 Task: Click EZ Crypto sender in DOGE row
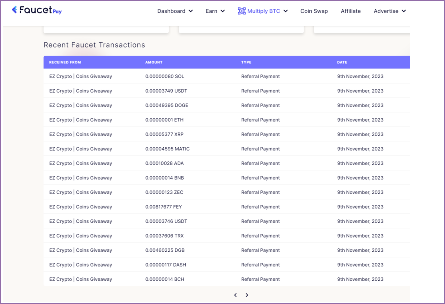(80, 105)
